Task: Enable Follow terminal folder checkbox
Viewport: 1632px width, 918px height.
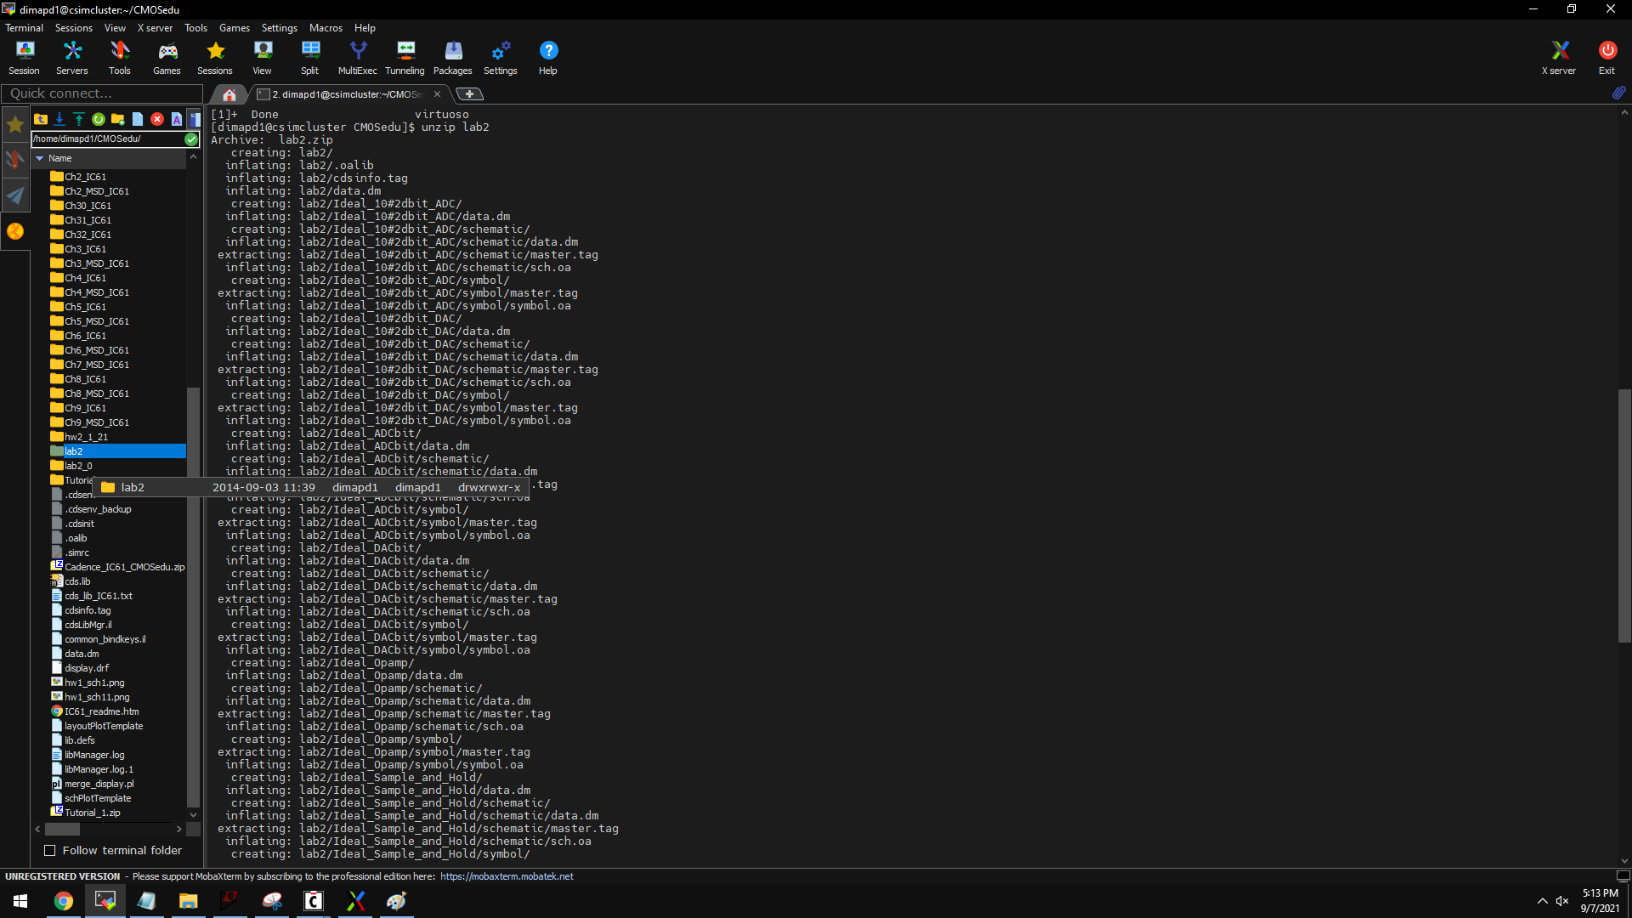Action: coord(50,851)
